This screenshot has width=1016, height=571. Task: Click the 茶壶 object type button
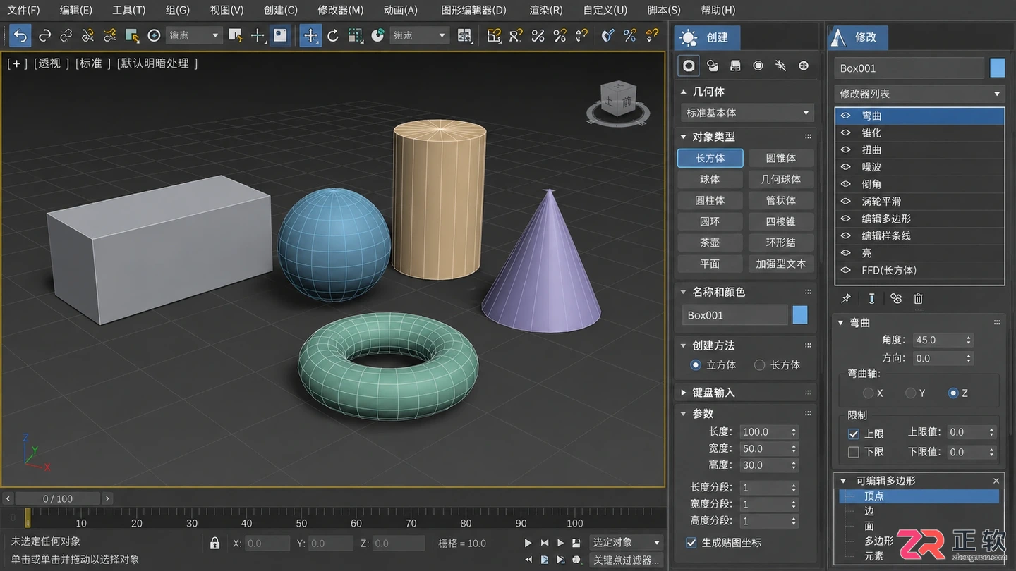(710, 243)
